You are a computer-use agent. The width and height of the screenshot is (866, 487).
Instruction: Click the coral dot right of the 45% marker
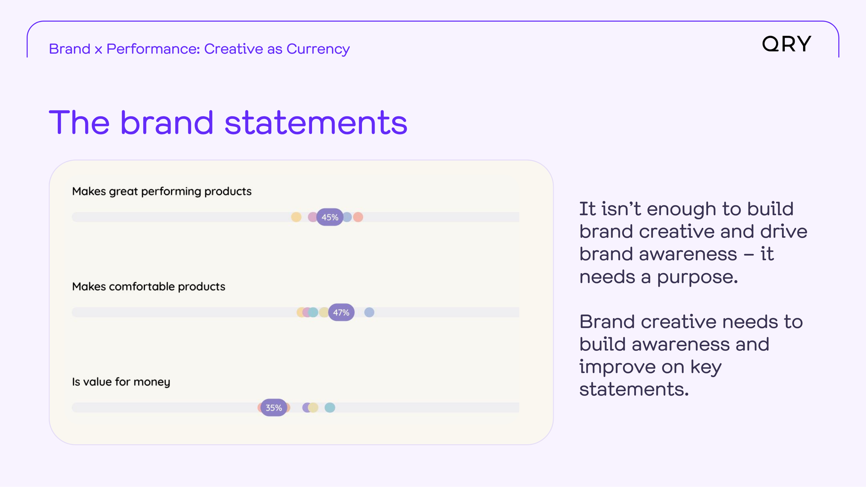point(358,217)
